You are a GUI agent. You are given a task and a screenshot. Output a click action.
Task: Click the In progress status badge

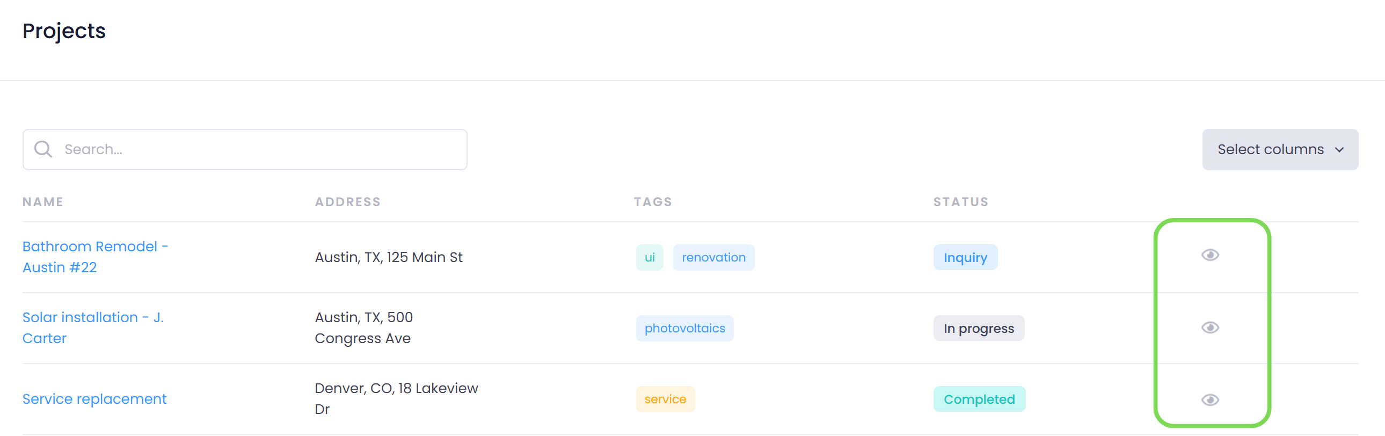(x=978, y=328)
